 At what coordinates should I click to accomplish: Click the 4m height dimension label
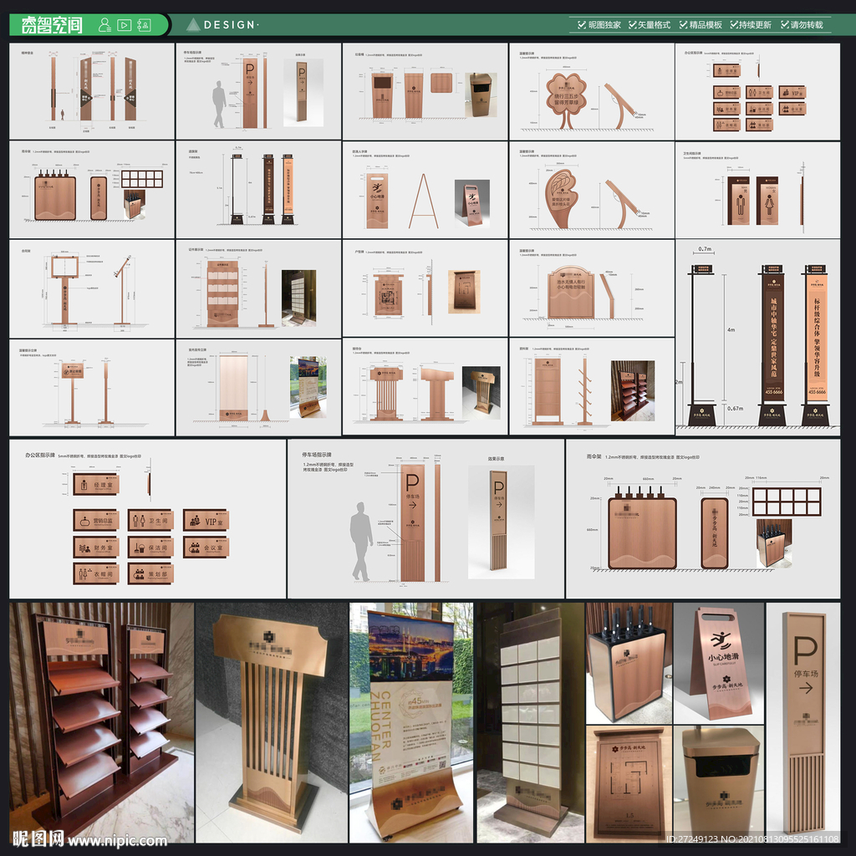click(731, 329)
